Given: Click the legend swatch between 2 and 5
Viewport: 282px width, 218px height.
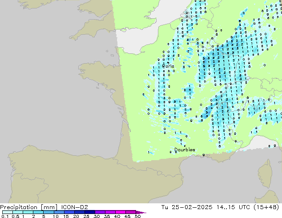Looking at the screenshot, I should click(38, 212).
